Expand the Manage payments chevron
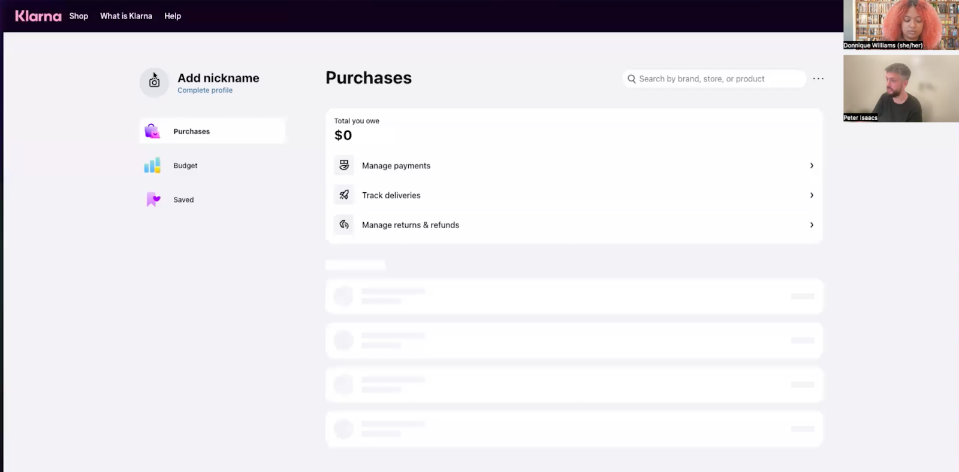The image size is (959, 472). pyautogui.click(x=812, y=165)
